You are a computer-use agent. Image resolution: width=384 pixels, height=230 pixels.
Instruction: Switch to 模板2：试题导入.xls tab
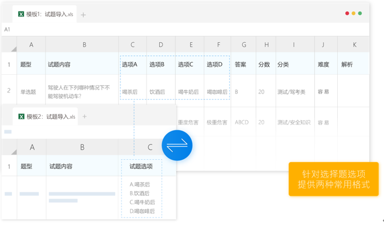tap(51, 116)
